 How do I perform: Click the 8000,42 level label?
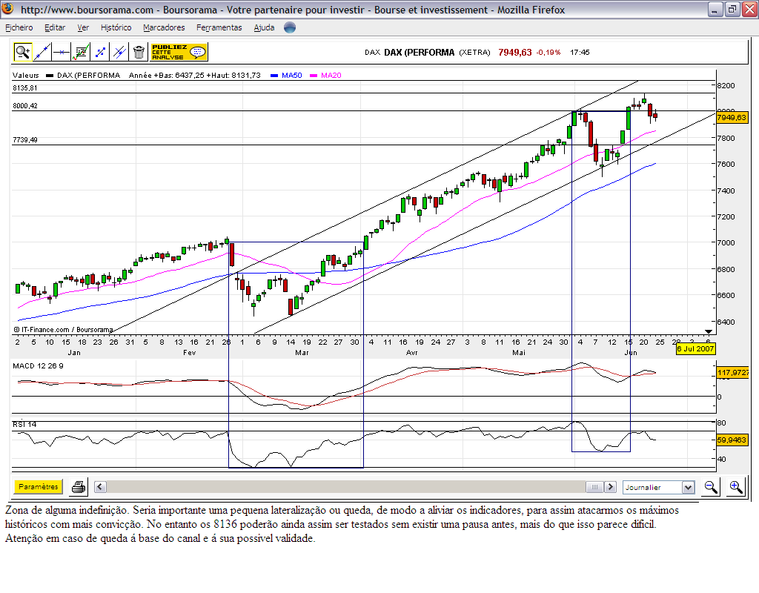24,105
